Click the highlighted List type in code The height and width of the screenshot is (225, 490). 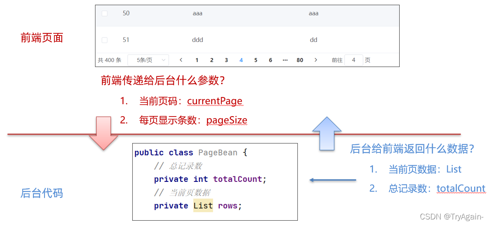pos(203,206)
